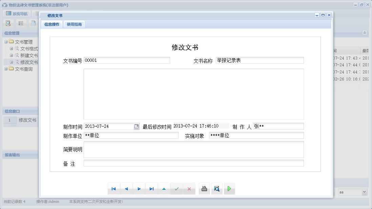Select 文书格式 item in tree

coord(29,48)
